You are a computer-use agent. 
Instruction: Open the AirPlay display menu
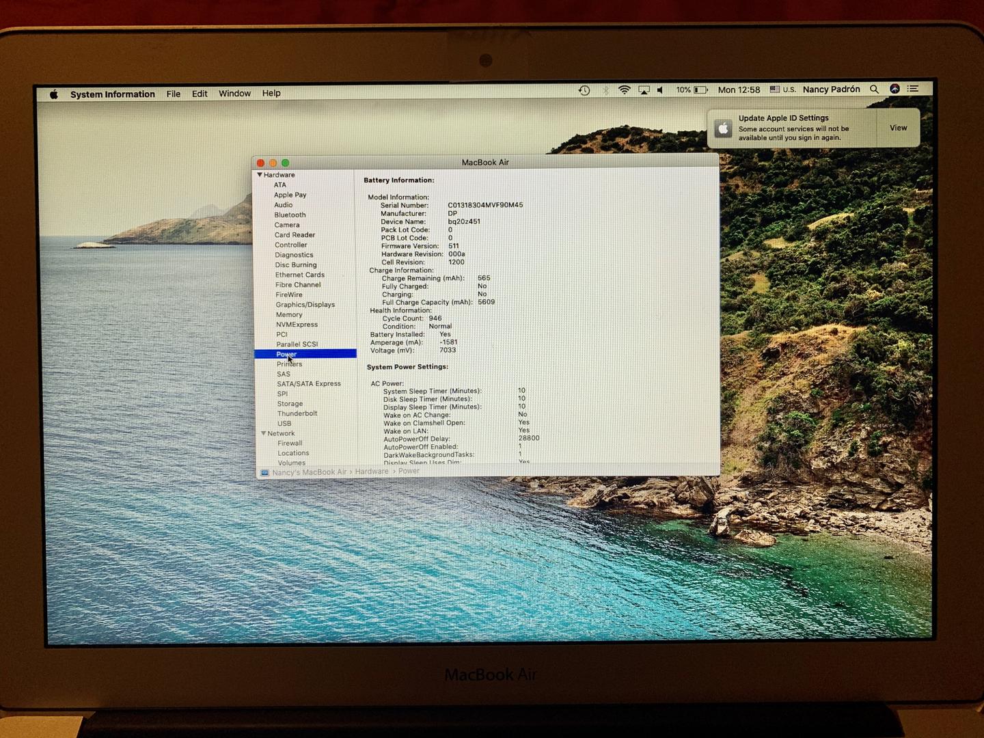tap(644, 90)
